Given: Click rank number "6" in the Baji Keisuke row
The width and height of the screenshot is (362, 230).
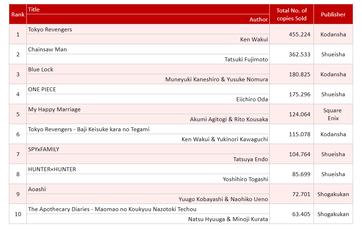Looking at the screenshot, I should [x=18, y=134].
